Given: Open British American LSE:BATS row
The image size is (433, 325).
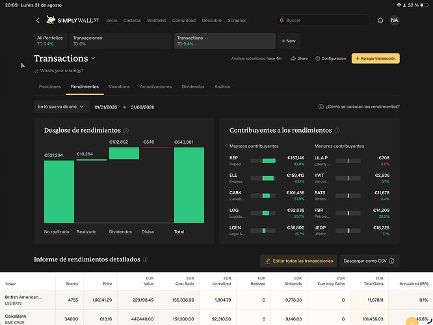Looking at the screenshot, I should click(216, 300).
